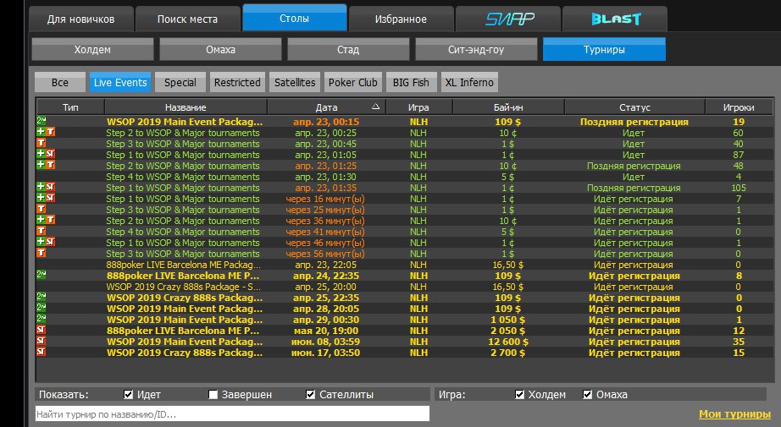
Task: Uncheck the Идет filter checkbox
Action: [129, 395]
